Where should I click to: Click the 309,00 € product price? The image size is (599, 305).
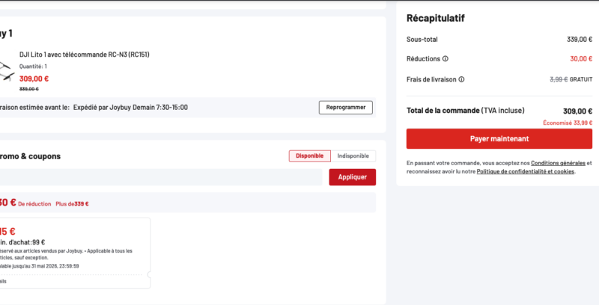[34, 79]
